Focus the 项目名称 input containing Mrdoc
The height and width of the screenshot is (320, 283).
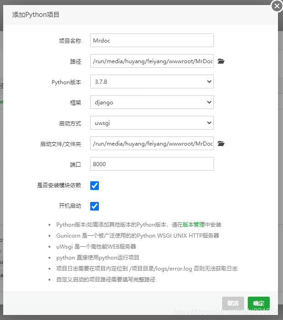(152, 40)
